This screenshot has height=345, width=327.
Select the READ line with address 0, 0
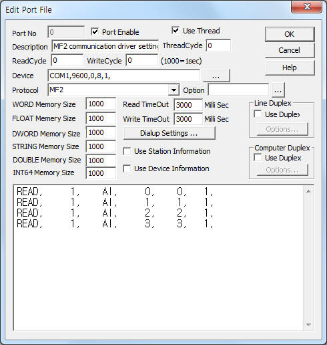[x=115, y=191]
